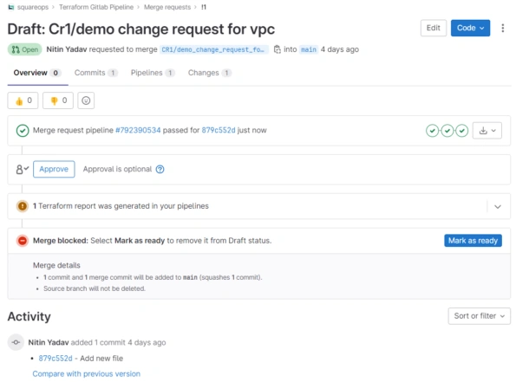Click the approval help question mark icon
Viewport: 516px width, 382px height.
(160, 169)
